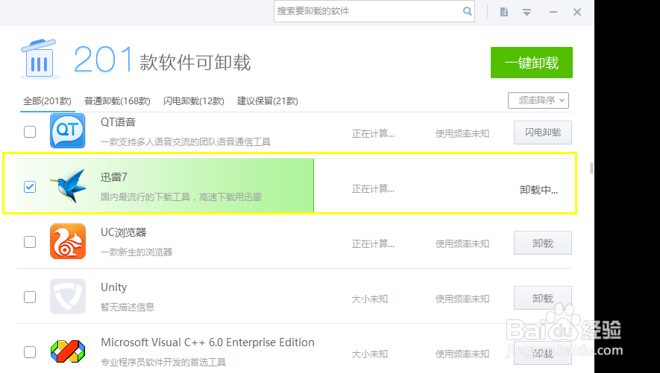Screen dimensions: 660x373
Task: Click 卸载 button for Microsoft Visual C++ 6.0
Action: [x=543, y=353]
